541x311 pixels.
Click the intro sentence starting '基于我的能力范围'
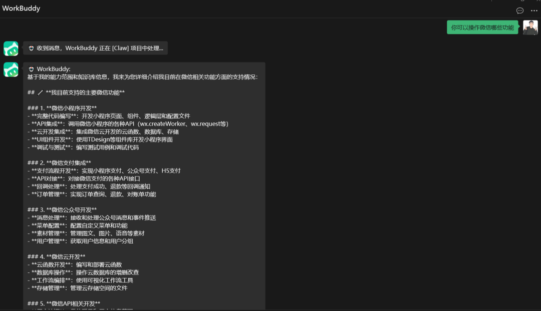coord(142,77)
